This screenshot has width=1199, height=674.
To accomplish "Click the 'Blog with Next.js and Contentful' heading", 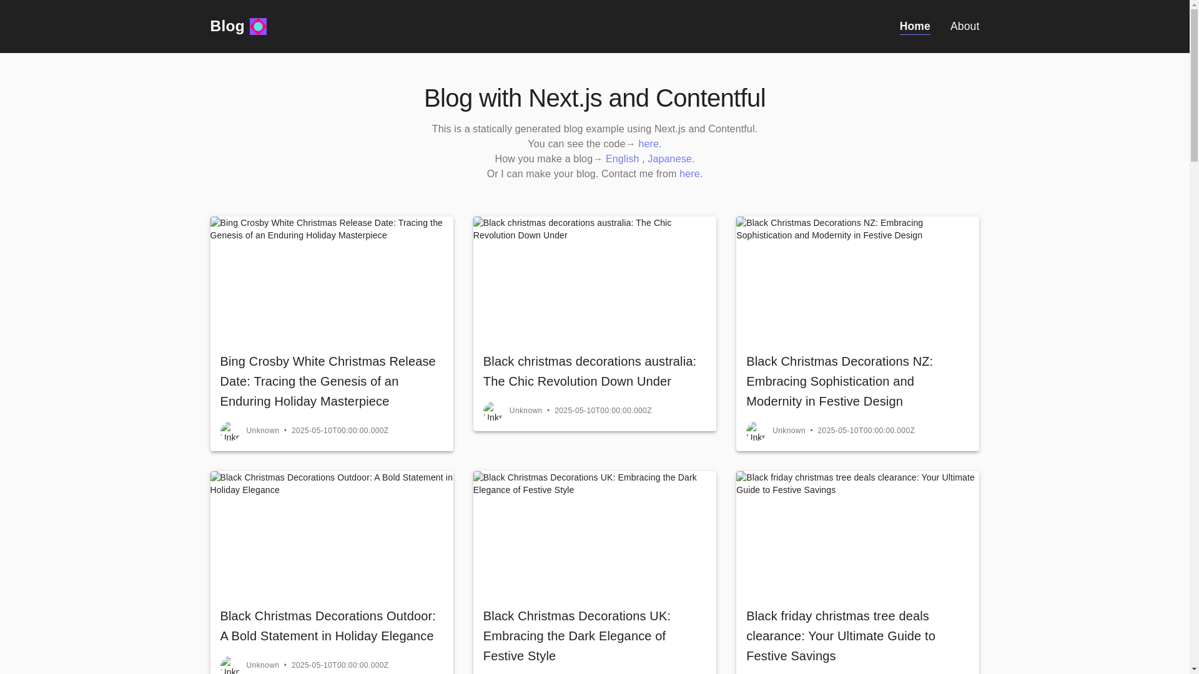I will 595,98.
